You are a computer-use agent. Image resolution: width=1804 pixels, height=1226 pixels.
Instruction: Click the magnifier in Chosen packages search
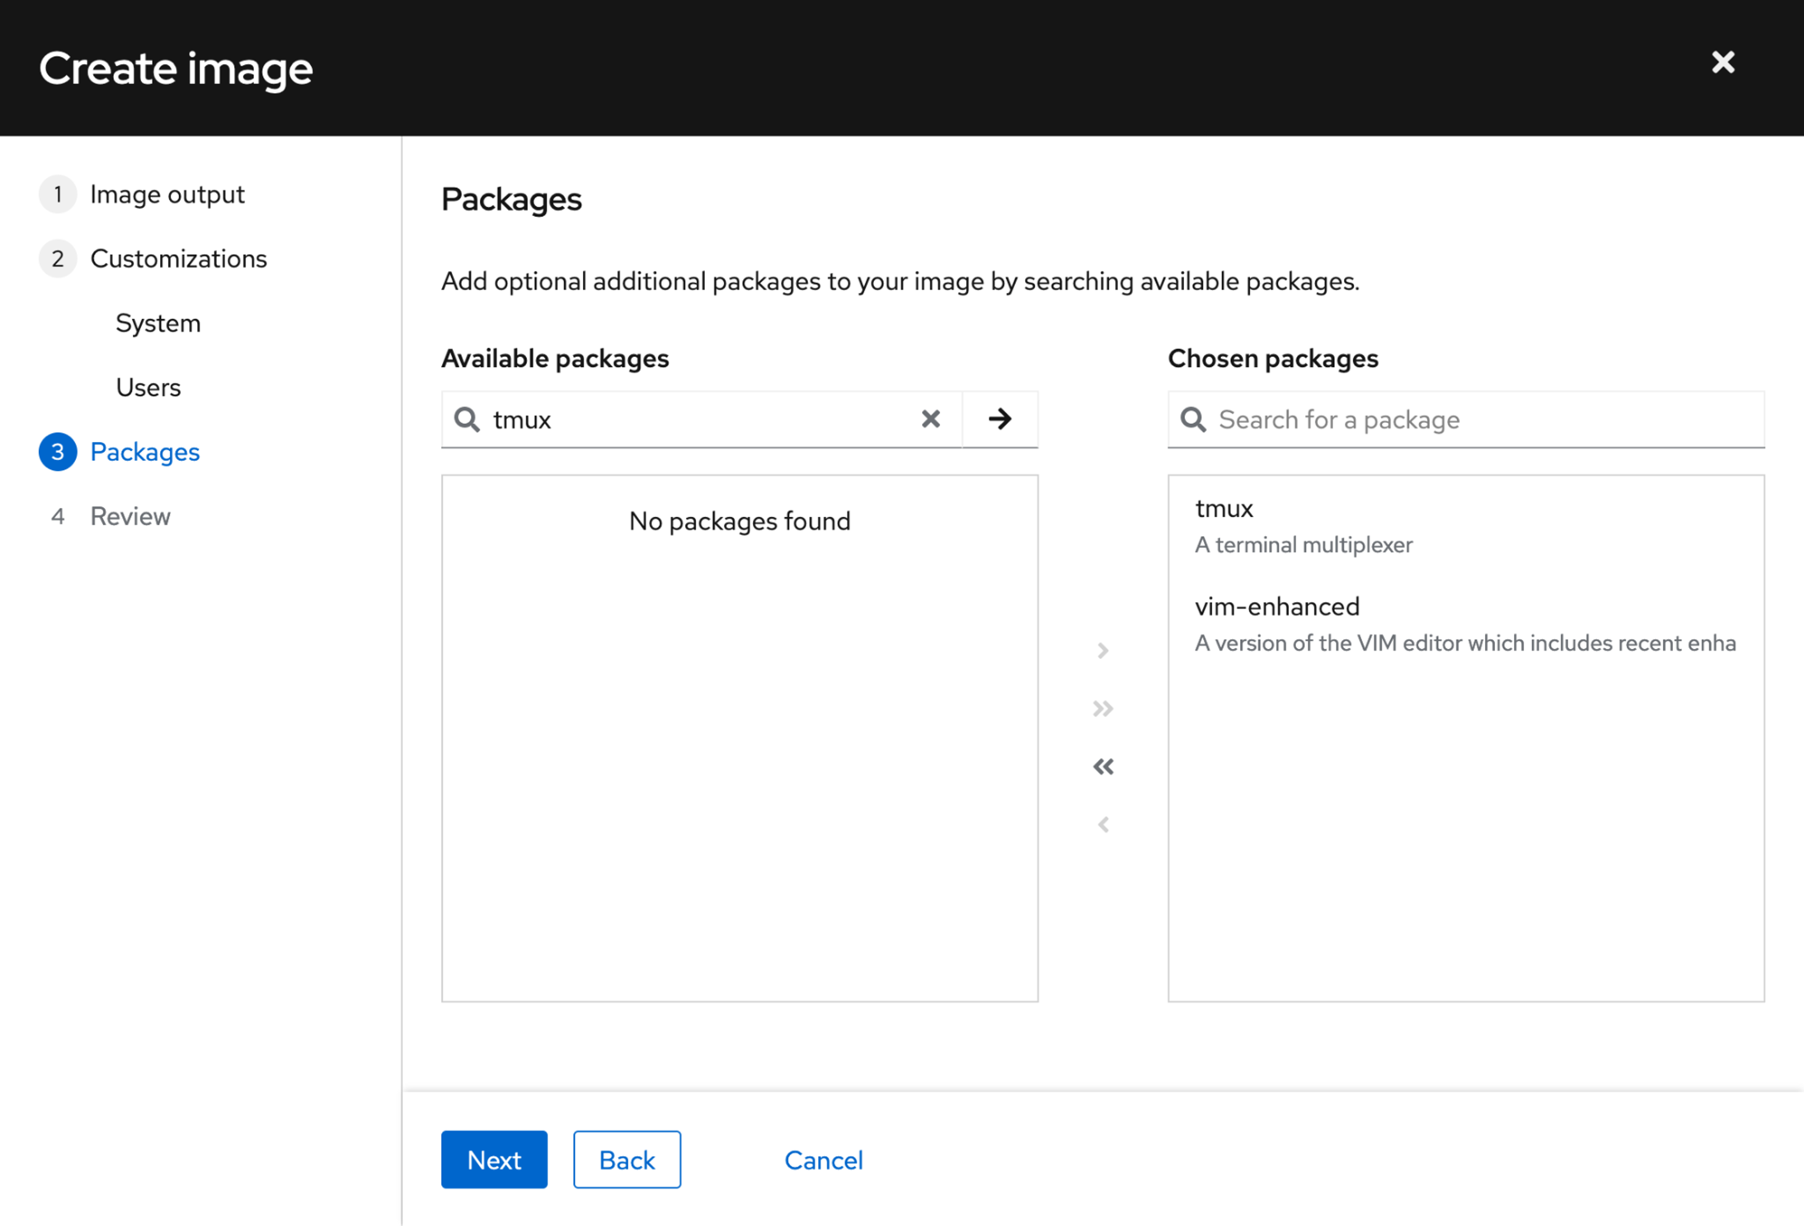[1193, 419]
